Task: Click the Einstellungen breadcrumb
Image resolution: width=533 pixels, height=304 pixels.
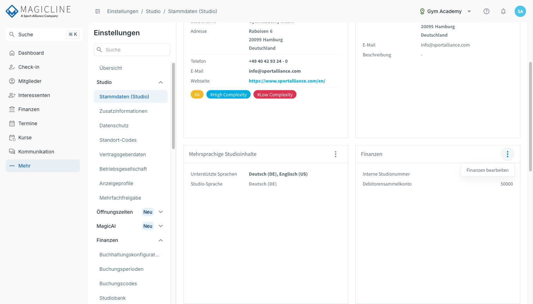Action: 123,11
